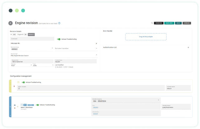Add an authentication with the plus icon
Image resolution: width=200 pixels, height=129 pixels.
(x=188, y=47)
